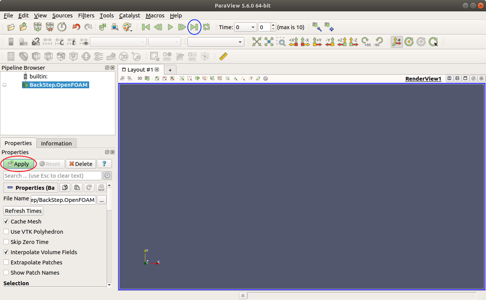Set view direction to -X

point(305,42)
